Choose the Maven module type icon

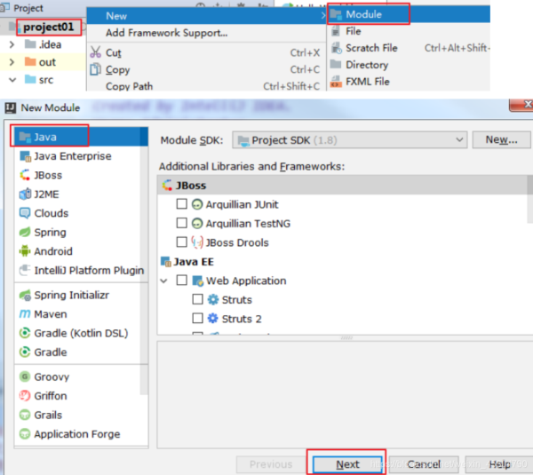[25, 314]
